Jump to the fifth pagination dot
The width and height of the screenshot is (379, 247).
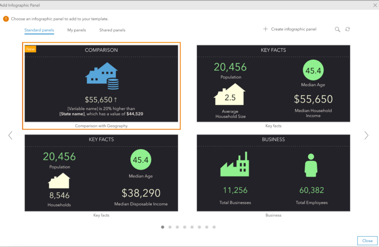192,227
